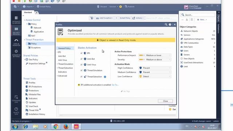This screenshot has height=131, width=233.
Task: Open Profiles in Threat Tools
Action: point(31,83)
